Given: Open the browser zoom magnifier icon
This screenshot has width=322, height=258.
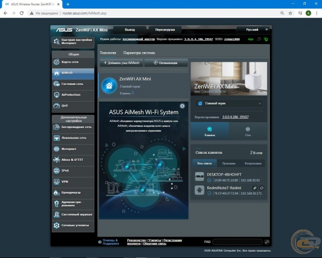Looking at the screenshot, I should (282, 13).
